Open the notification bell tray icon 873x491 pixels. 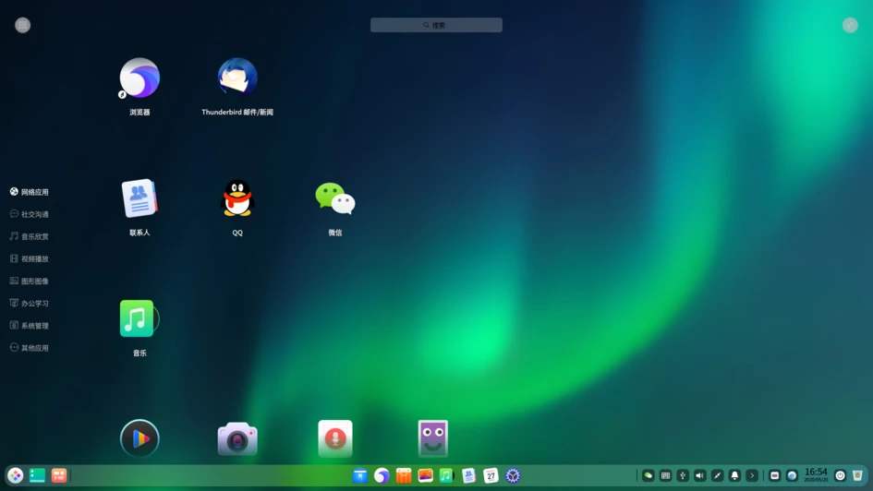pos(734,476)
